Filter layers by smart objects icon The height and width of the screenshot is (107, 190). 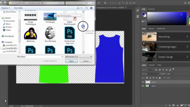170,70
